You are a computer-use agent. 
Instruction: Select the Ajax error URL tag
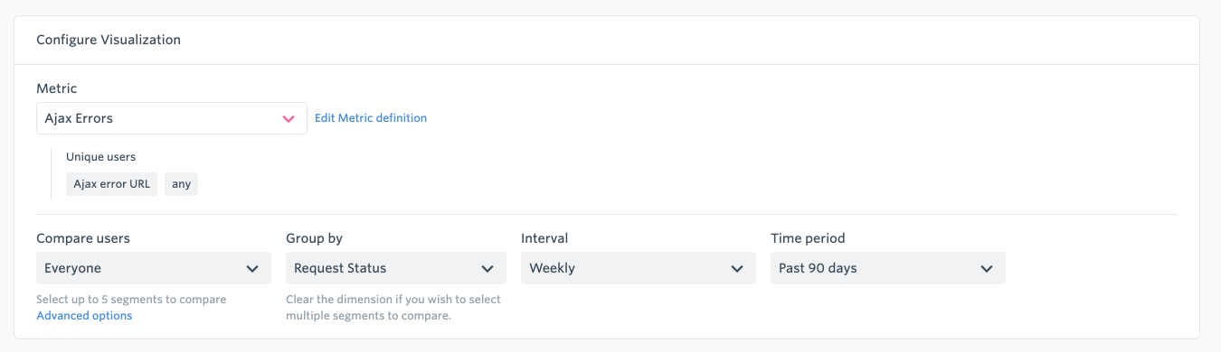tap(112, 184)
